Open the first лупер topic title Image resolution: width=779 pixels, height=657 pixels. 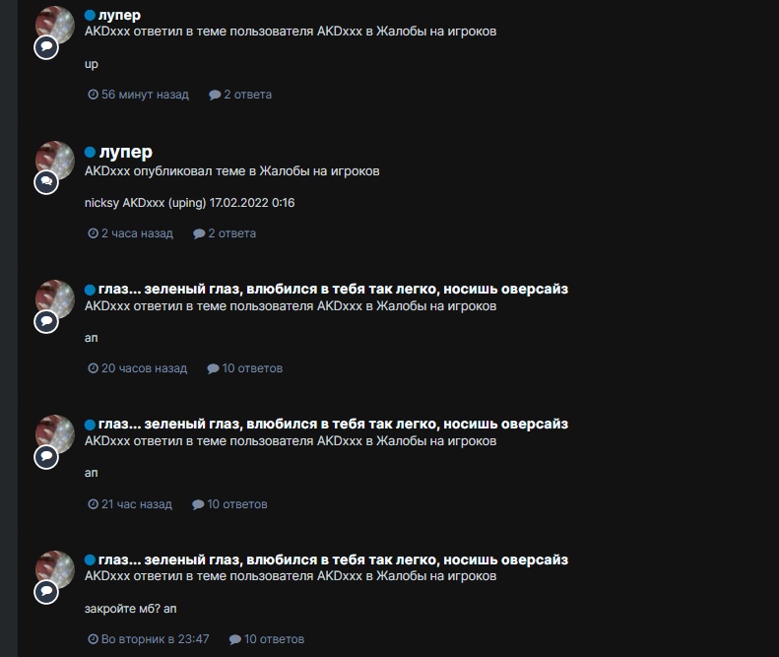point(120,16)
